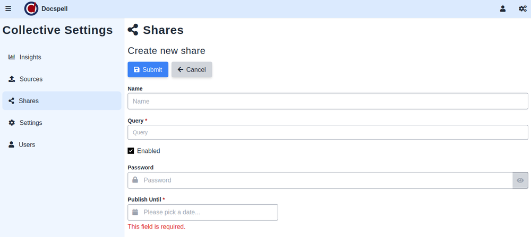This screenshot has width=531, height=237.
Task: Click the calendar icon in Publish Until
Action: tap(135, 212)
